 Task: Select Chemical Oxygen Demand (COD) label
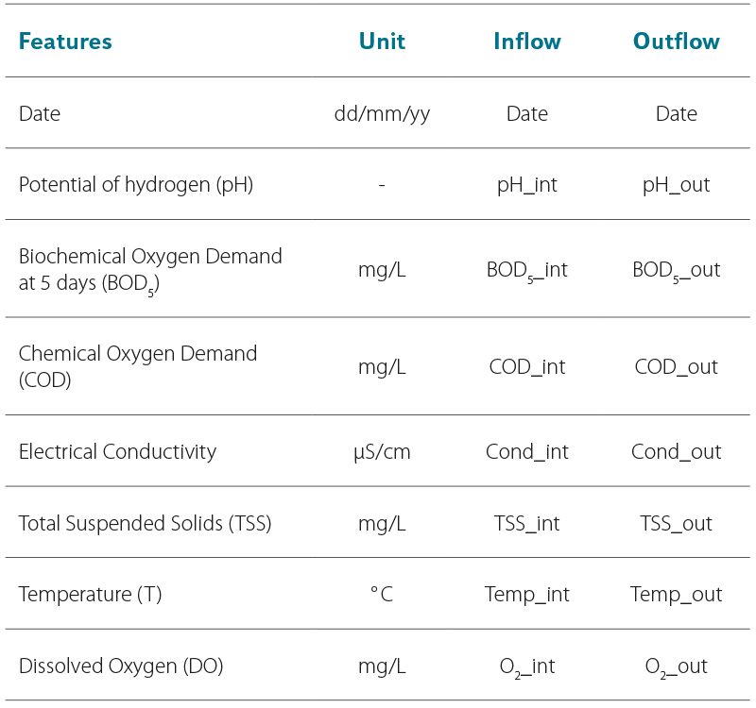tap(138, 367)
